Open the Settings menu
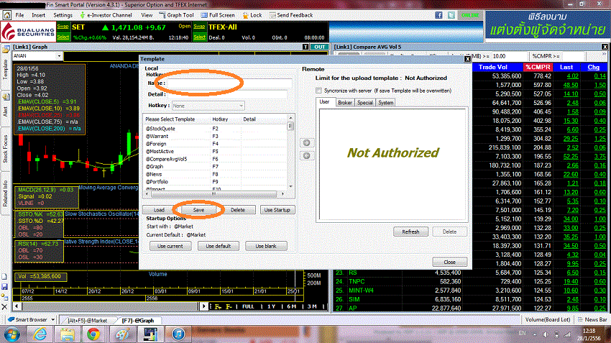Viewport: 611px width, 343px height. point(63,15)
